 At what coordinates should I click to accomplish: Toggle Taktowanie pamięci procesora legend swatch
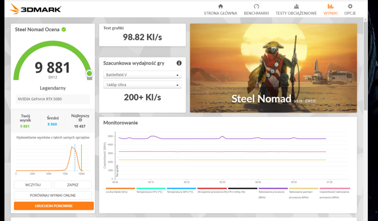(304, 188)
